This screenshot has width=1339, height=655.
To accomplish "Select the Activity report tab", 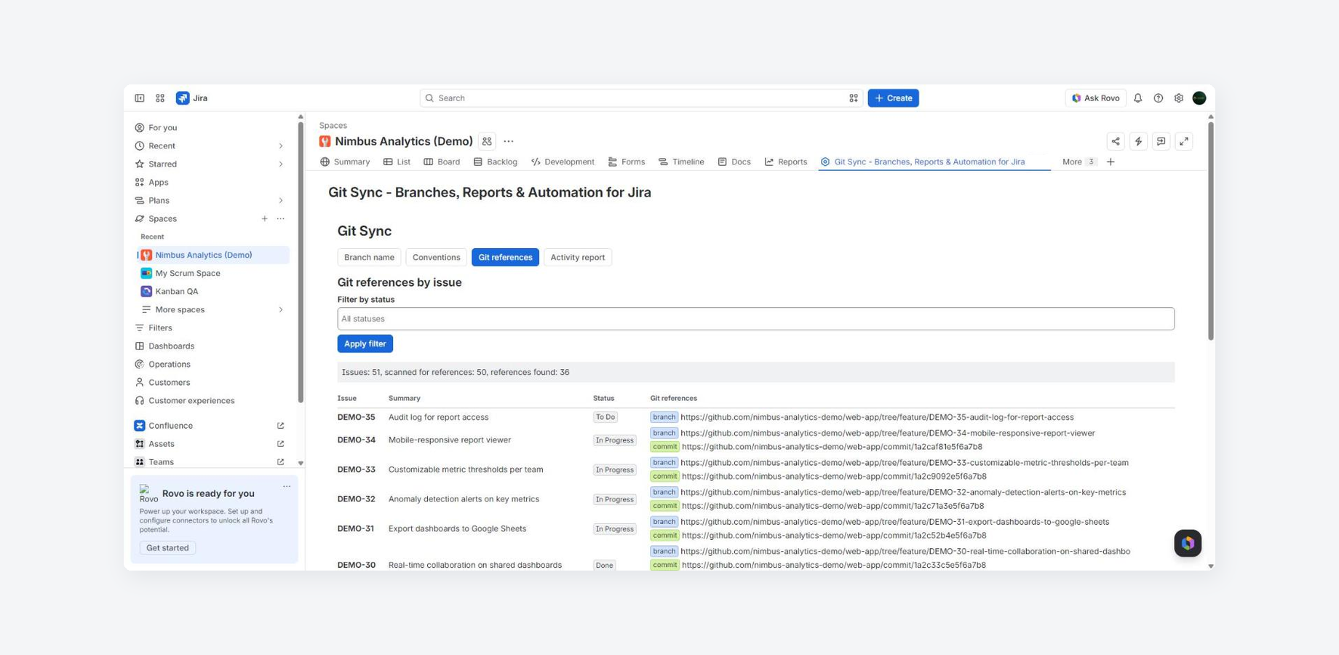I will (577, 257).
